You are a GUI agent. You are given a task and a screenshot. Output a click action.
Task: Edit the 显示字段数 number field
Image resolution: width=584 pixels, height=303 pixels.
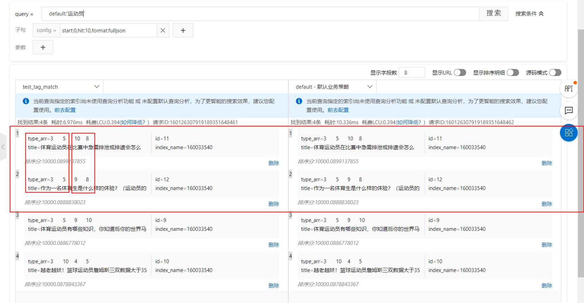click(x=412, y=72)
